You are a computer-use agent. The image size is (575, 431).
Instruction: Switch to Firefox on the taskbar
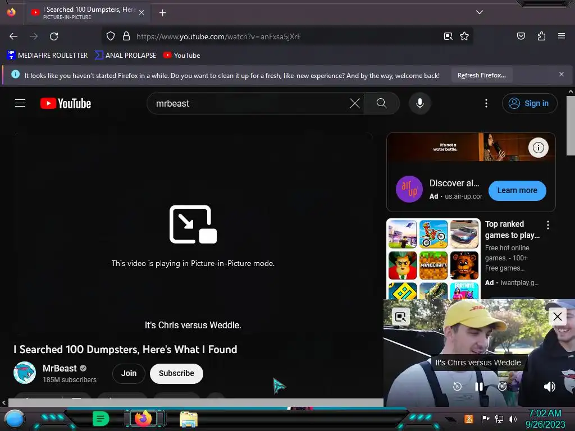[143, 418]
